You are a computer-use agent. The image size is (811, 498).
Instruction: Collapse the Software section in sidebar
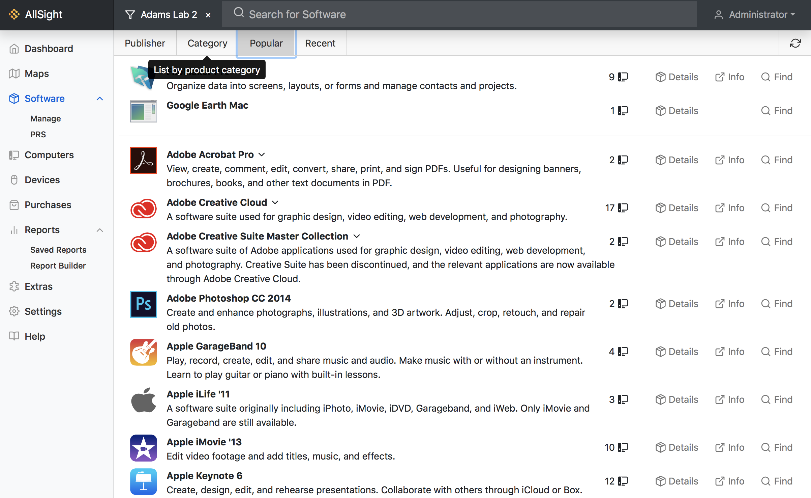click(99, 99)
